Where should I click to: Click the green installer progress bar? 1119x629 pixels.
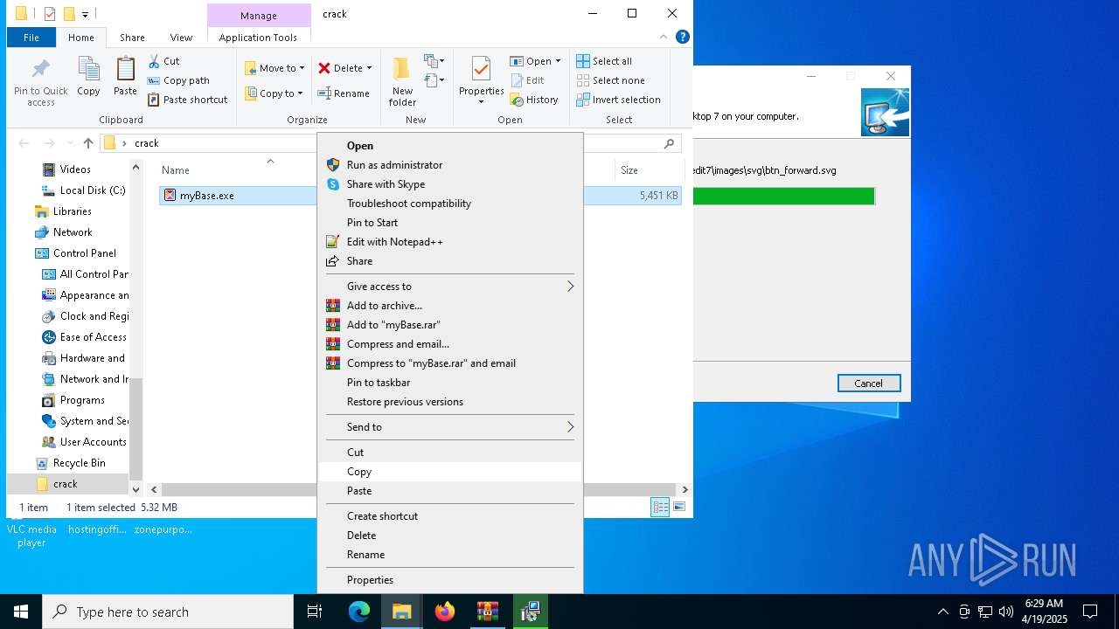point(784,197)
